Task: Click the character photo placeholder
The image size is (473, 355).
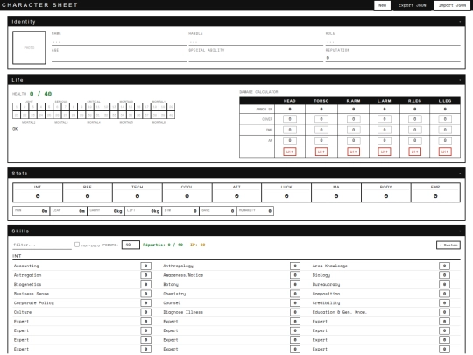Action: click(x=29, y=47)
